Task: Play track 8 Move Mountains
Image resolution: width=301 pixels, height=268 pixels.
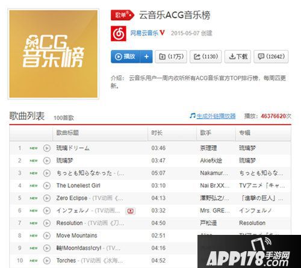Action: tap(47, 235)
